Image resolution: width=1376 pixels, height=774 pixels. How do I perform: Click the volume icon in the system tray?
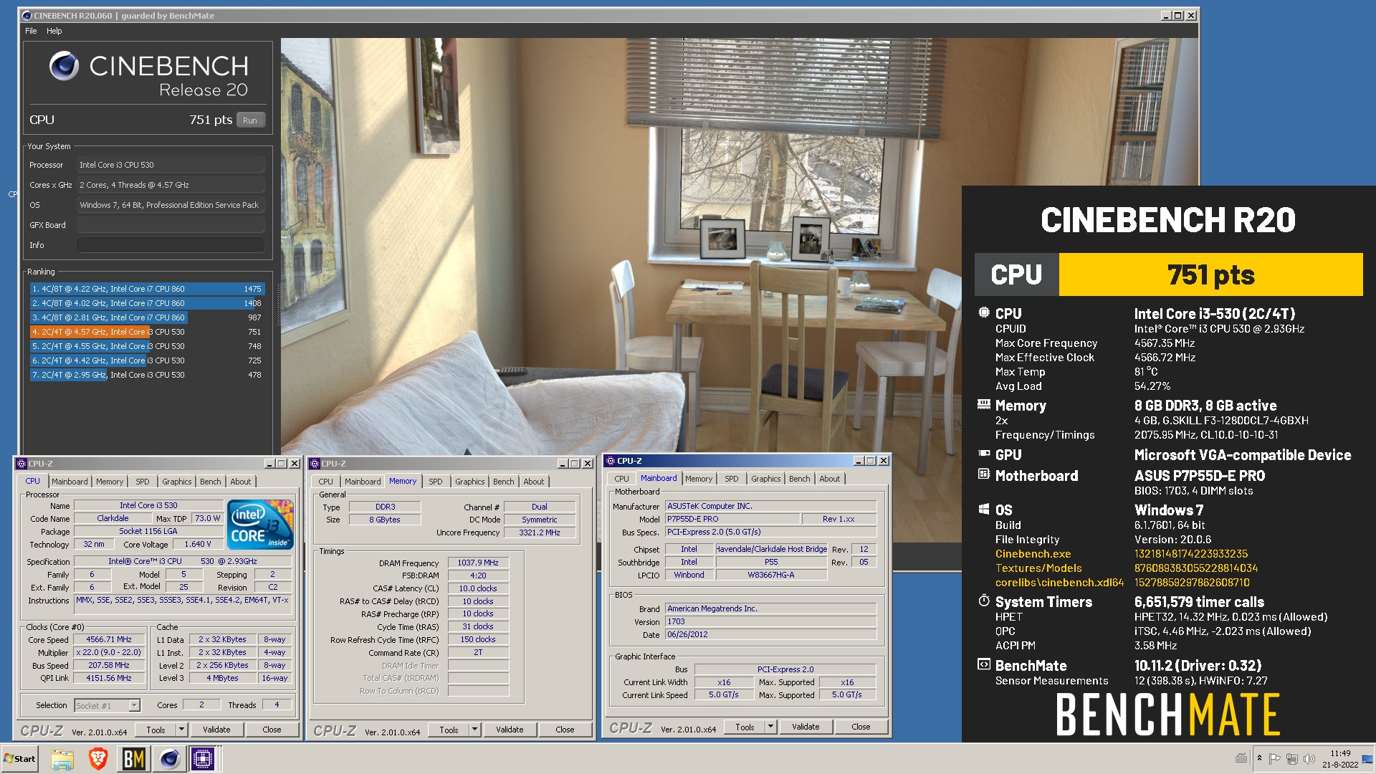[x=1309, y=759]
